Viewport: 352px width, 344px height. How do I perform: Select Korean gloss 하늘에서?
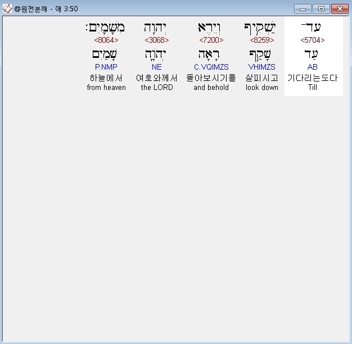(x=106, y=78)
